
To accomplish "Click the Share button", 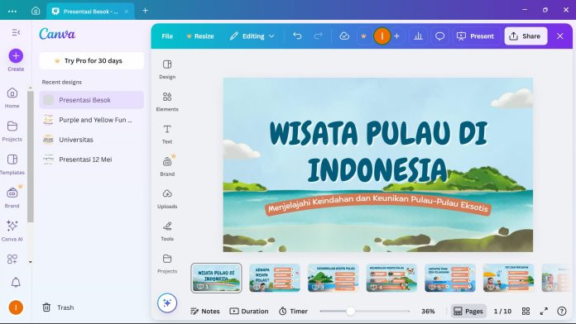I will tap(526, 36).
